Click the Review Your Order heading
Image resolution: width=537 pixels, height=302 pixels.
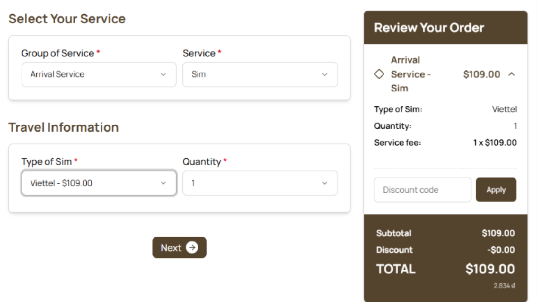coord(429,28)
